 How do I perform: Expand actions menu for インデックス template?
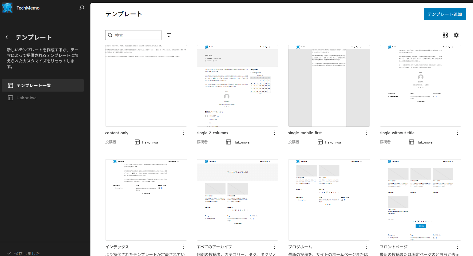tap(183, 247)
